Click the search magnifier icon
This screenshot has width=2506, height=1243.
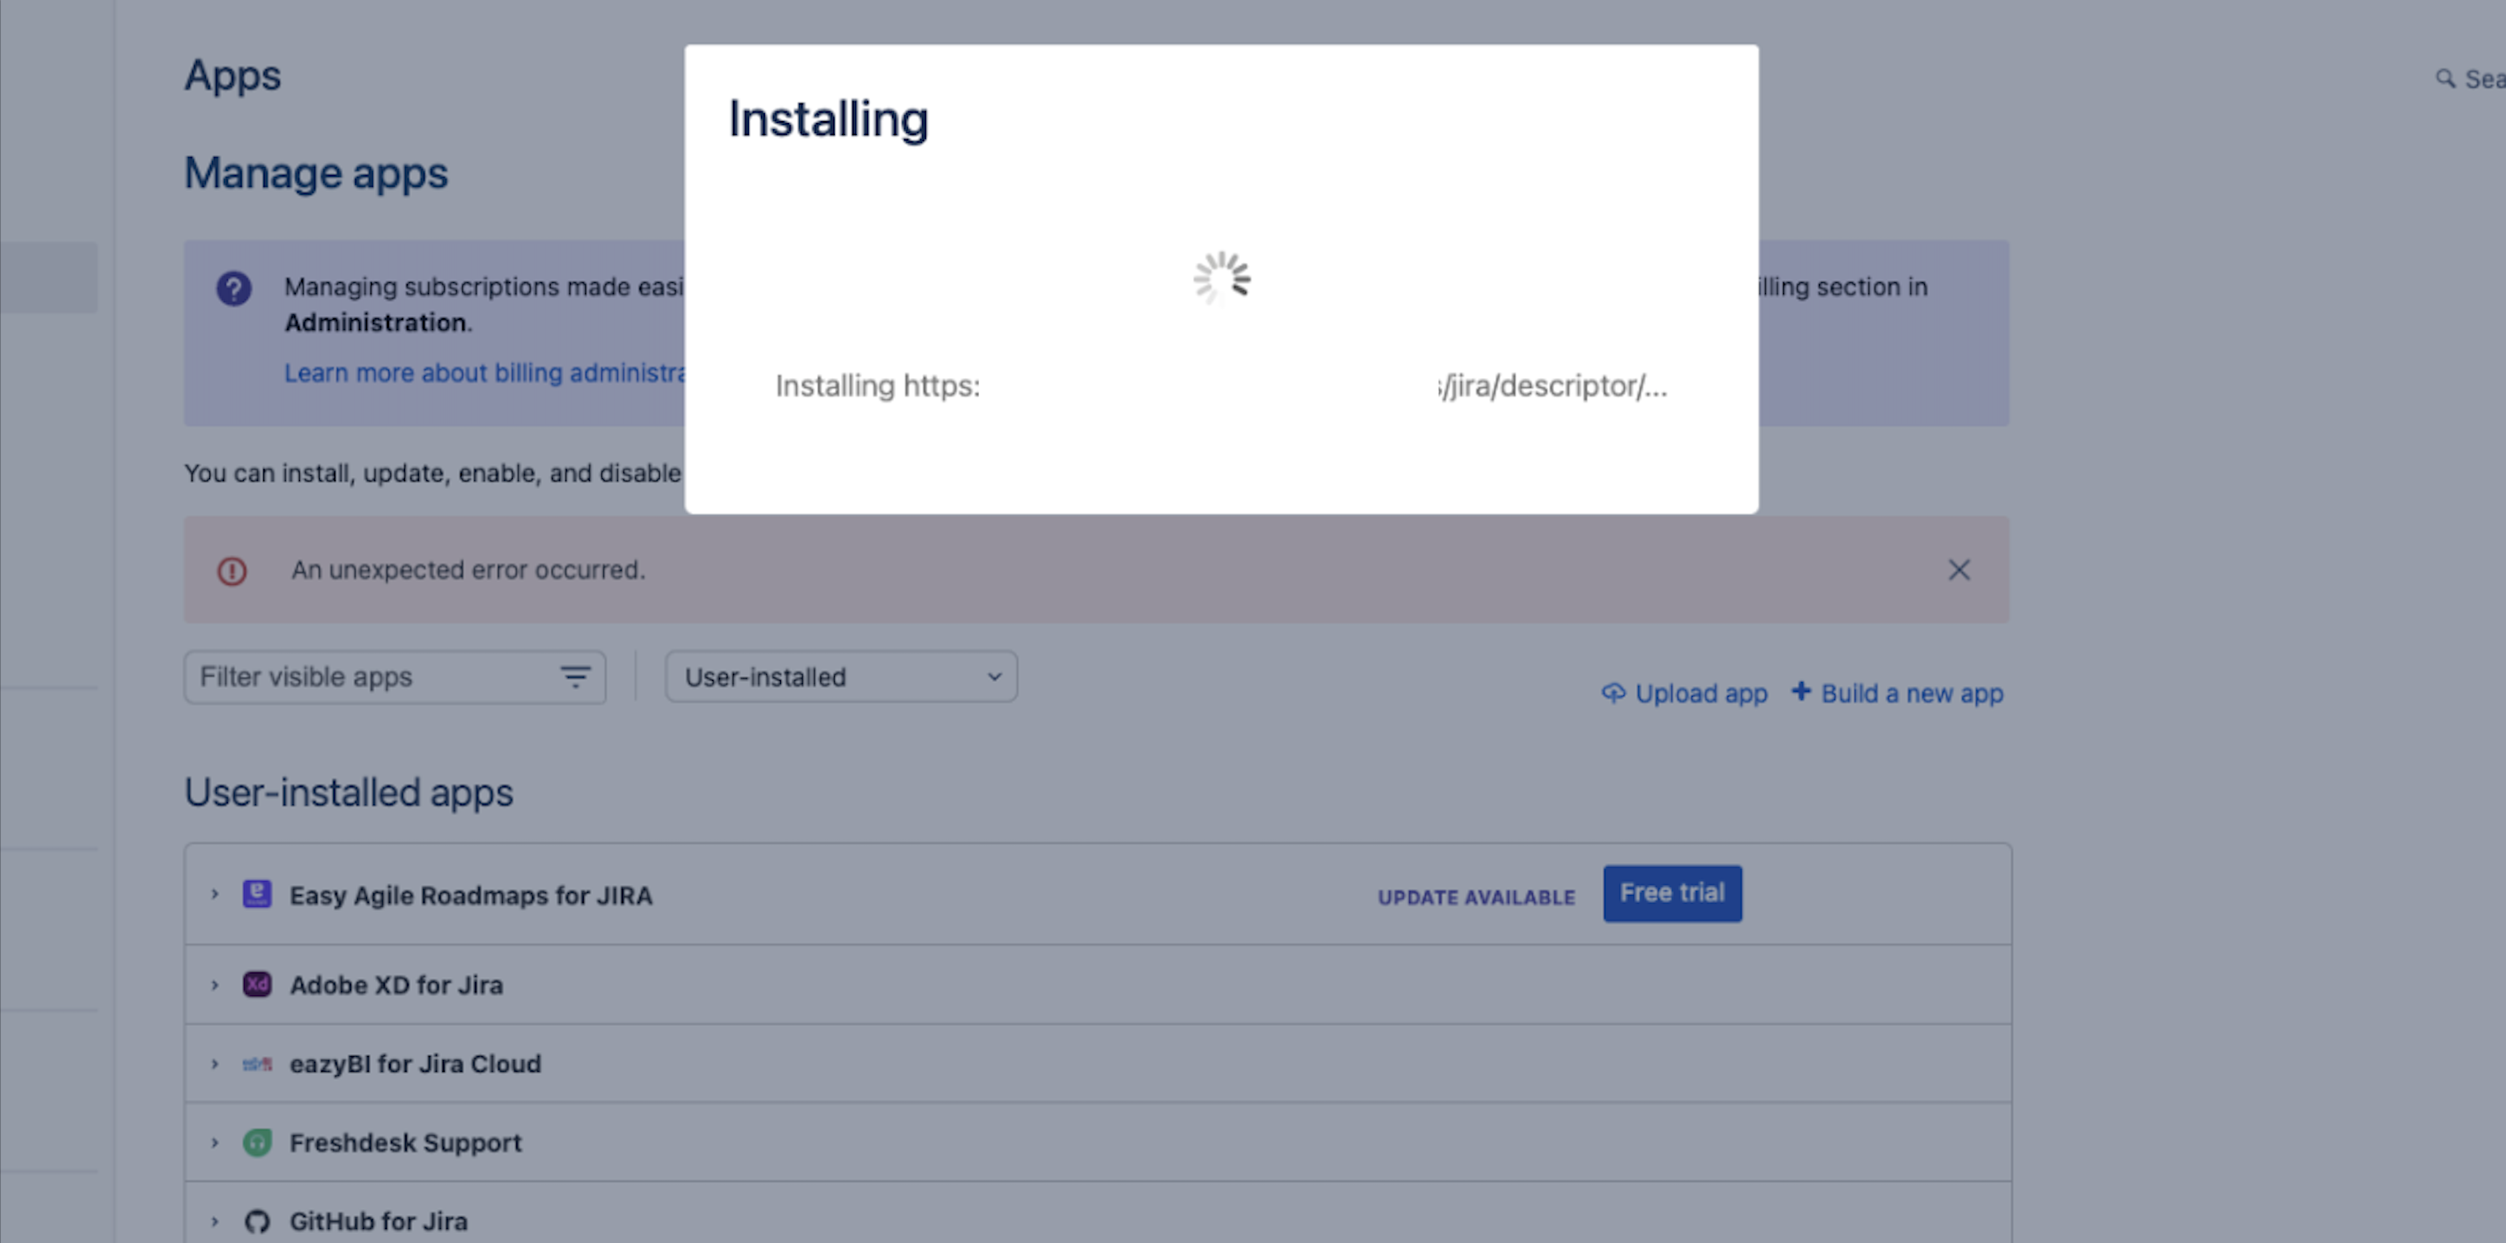[x=2445, y=79]
